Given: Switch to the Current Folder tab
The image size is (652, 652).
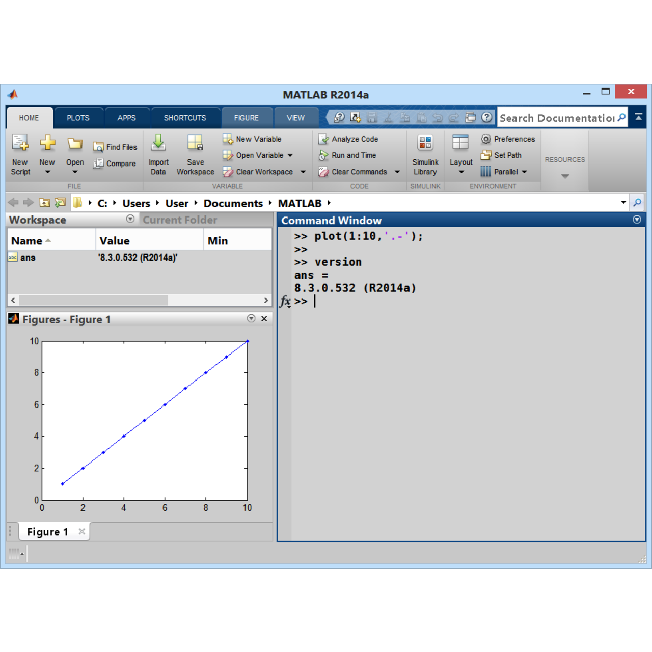Looking at the screenshot, I should point(180,220).
